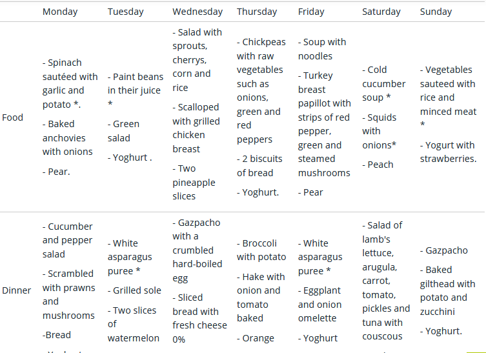Click 'Yogurt with strawberries' on Sunday

pos(448,152)
